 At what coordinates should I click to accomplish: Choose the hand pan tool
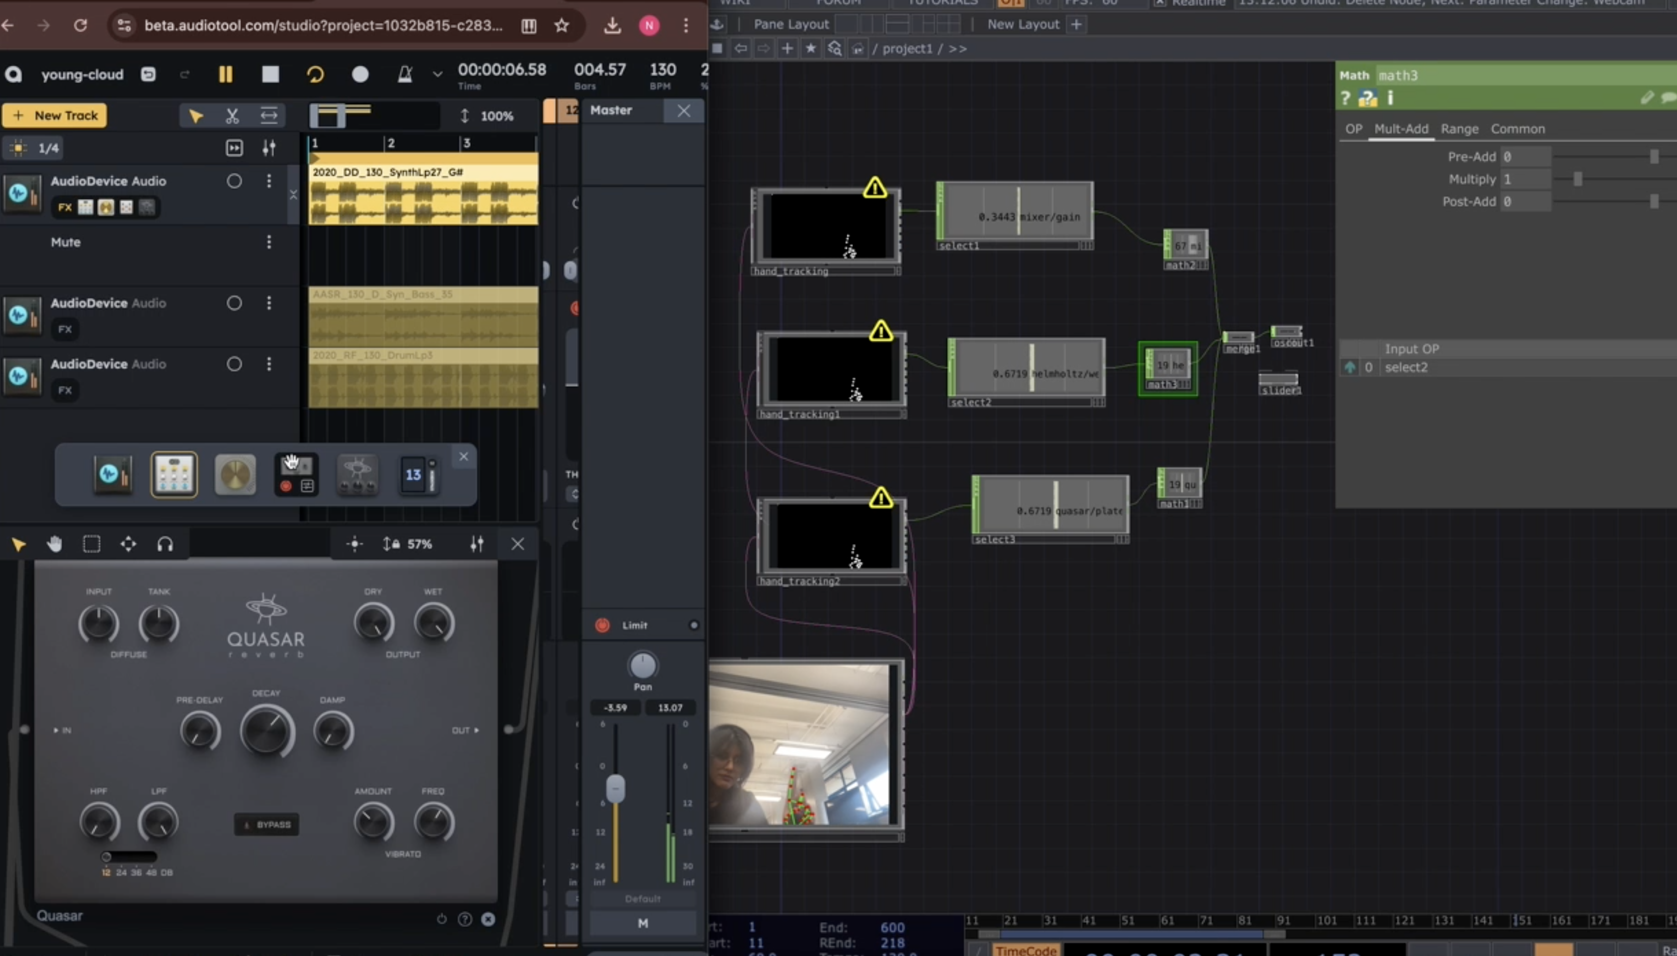pyautogui.click(x=55, y=544)
